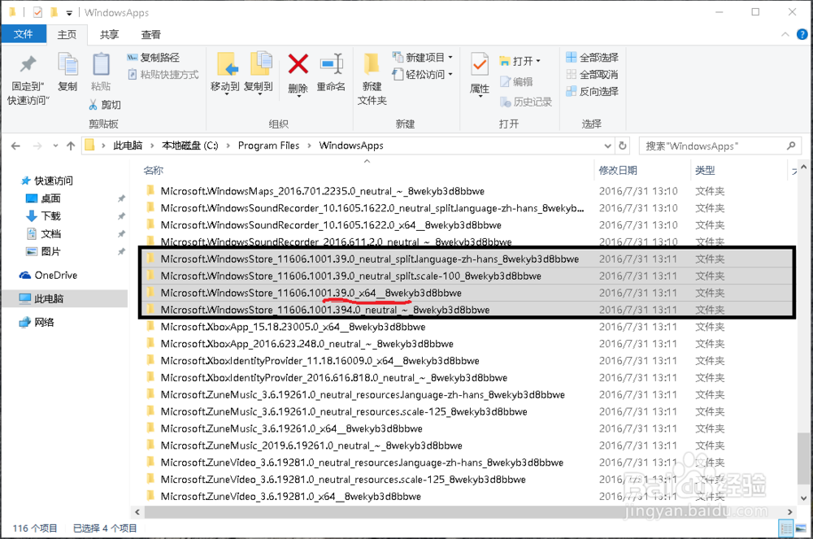The width and height of the screenshot is (813, 539).
Task: Switch to the Home tab
Action: (x=67, y=34)
